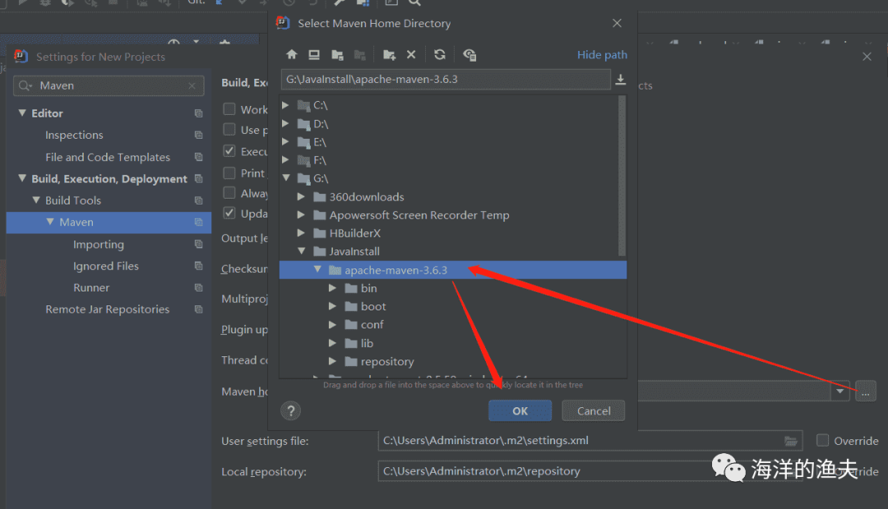The width and height of the screenshot is (888, 509).
Task: Click the path input field
Action: tap(446, 79)
